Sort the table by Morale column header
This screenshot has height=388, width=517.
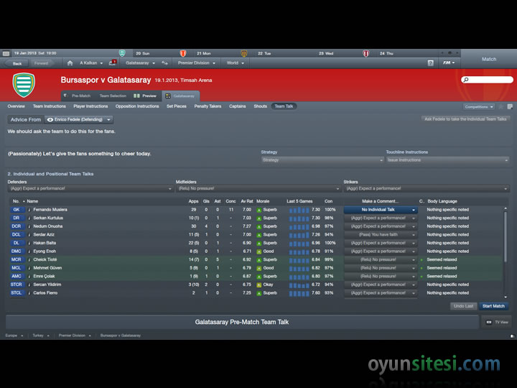263,201
